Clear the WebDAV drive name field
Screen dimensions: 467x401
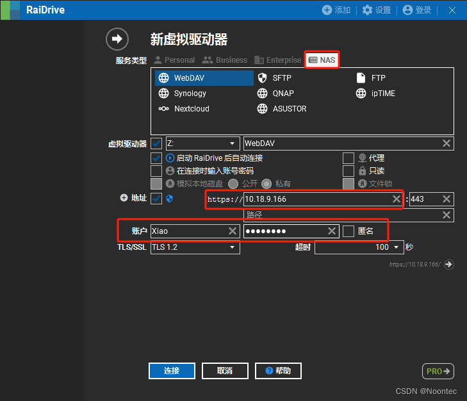[x=447, y=143]
